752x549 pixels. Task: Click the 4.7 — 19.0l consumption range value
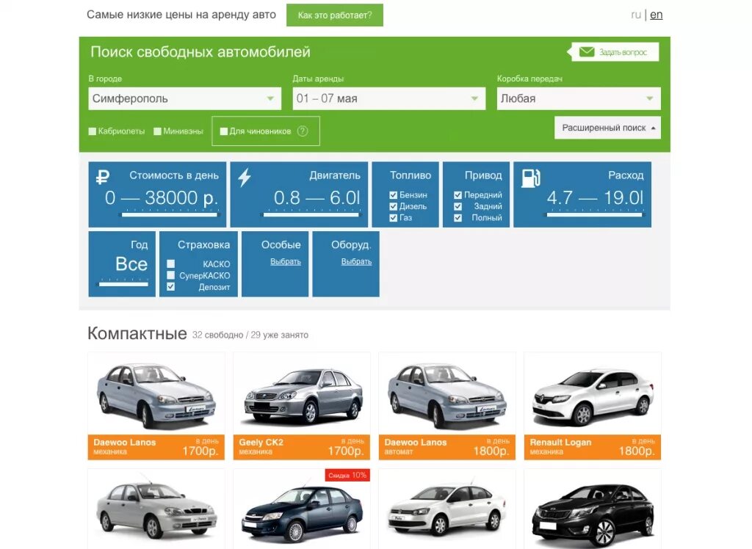(x=595, y=197)
